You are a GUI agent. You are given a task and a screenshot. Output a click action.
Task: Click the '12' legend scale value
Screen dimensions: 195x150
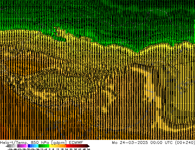58,149
